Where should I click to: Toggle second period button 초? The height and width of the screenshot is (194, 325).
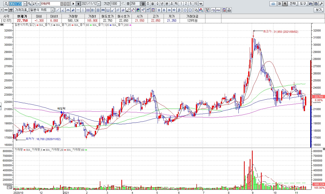pyautogui.click(x=171, y=4)
